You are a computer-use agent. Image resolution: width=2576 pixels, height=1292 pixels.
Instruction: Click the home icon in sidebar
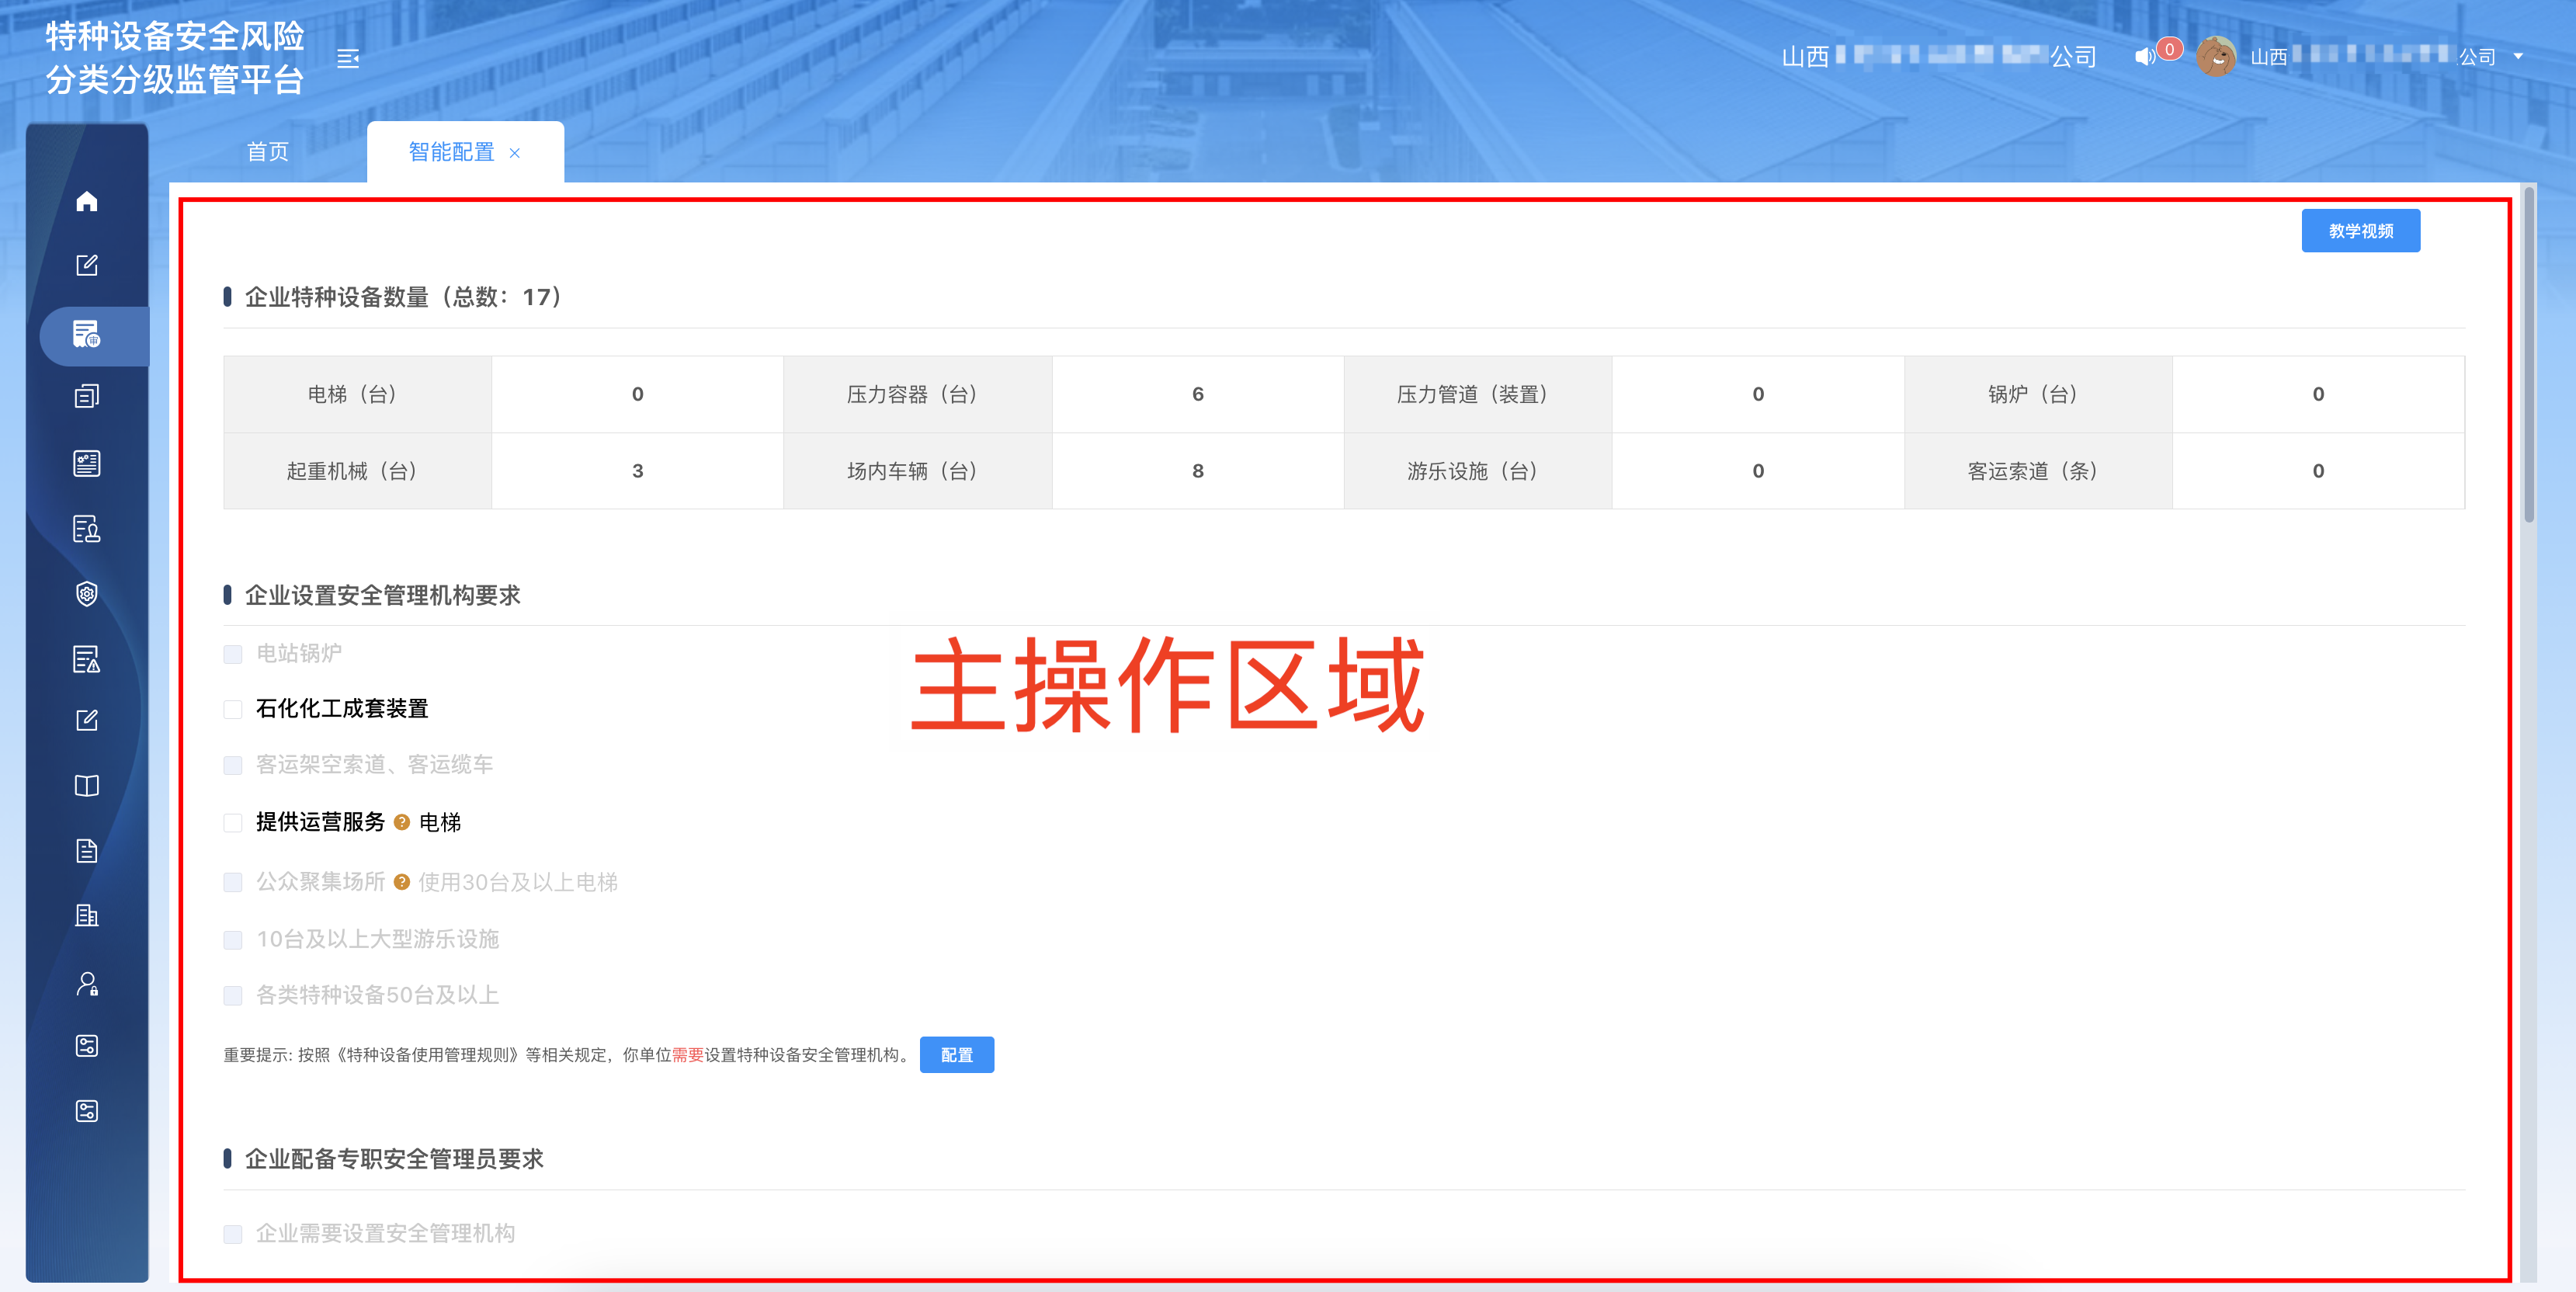point(87,201)
